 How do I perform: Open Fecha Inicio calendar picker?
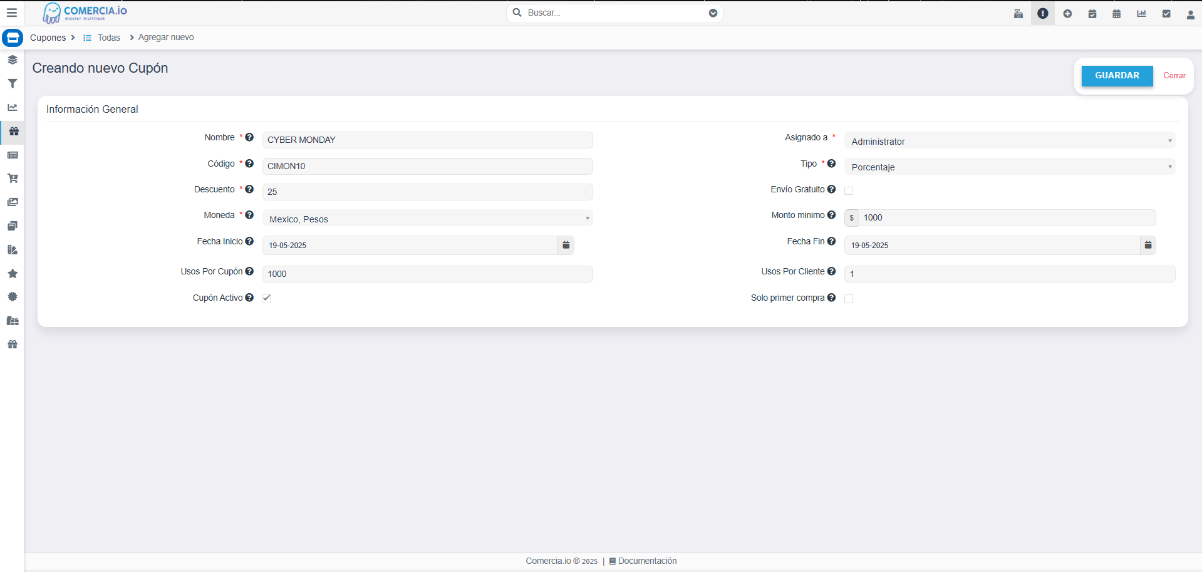click(x=566, y=245)
